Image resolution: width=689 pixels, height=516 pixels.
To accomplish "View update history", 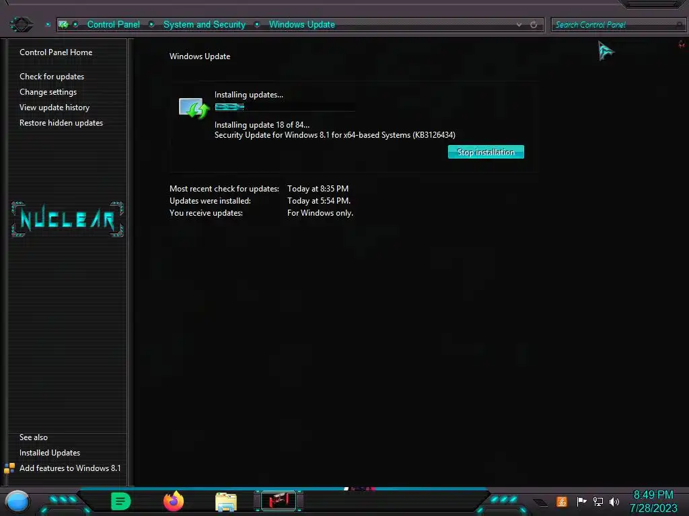I will tap(55, 107).
